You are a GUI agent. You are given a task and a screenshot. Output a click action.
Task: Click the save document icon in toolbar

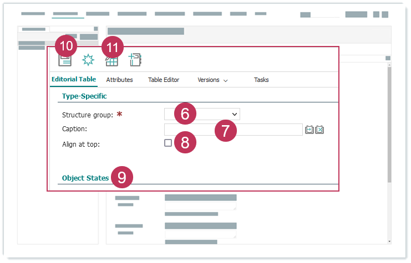point(65,61)
